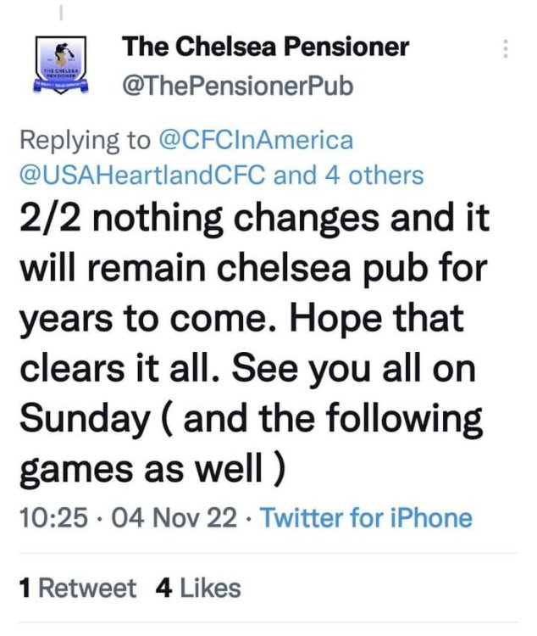Click the "will remain chelsea pub for" line
537x636 pixels.
(253, 269)
